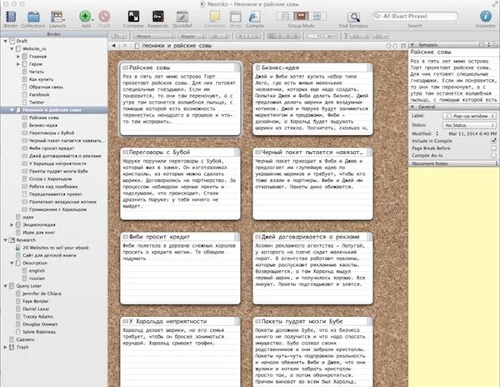This screenshot has height=387, width=500.
Task: Expand the Герои item in the binder
Action: (x=18, y=64)
